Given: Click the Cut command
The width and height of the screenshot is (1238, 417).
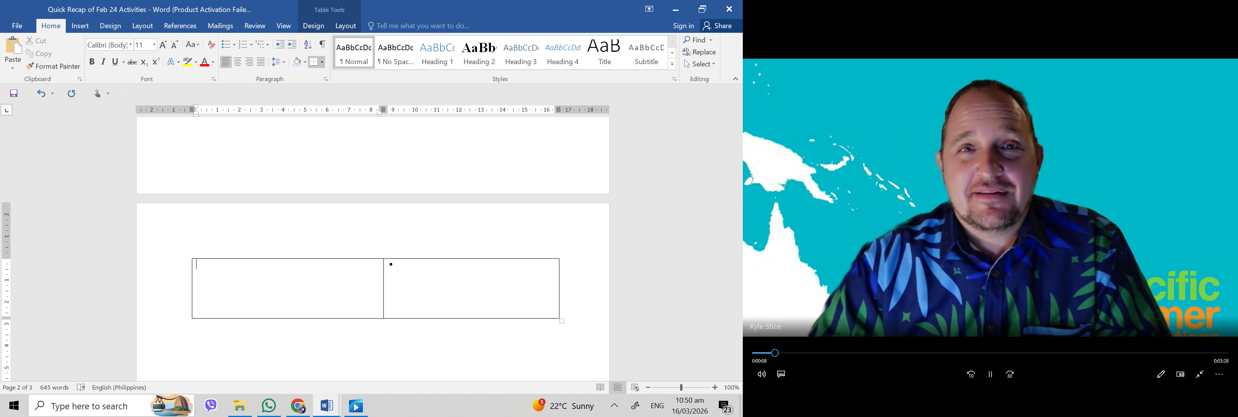Looking at the screenshot, I should (36, 41).
